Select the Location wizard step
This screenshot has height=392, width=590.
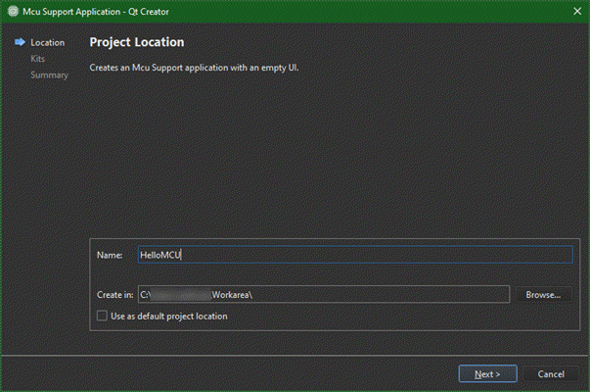[x=47, y=43]
